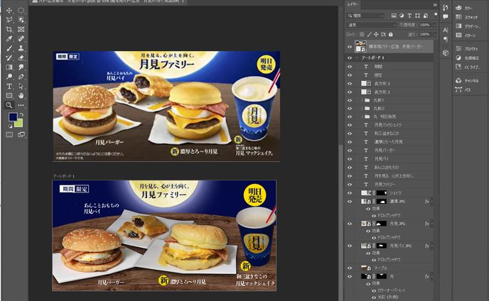This screenshot has height=301, width=489.
Task: Open the チャンネル panel
Action: click(x=467, y=81)
